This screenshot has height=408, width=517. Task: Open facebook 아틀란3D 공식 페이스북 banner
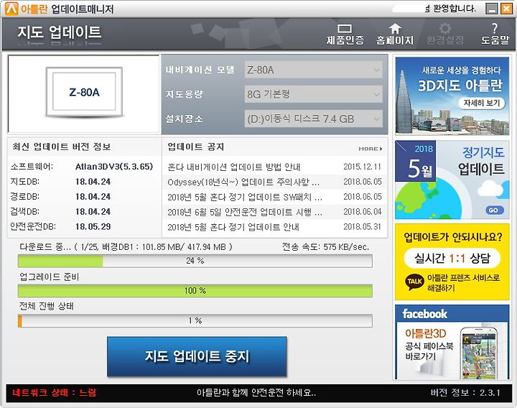[x=452, y=342]
